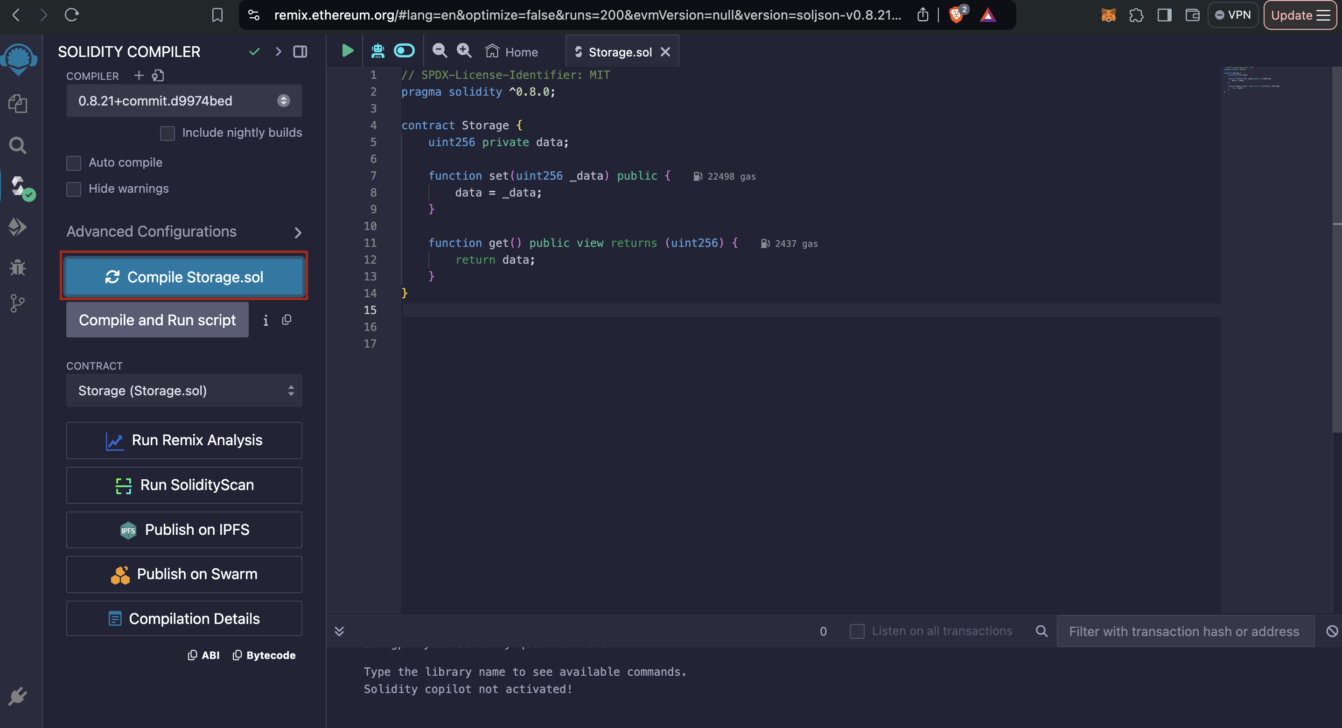The image size is (1342, 728).
Task: Collapse the terminal with double chevron
Action: [339, 631]
